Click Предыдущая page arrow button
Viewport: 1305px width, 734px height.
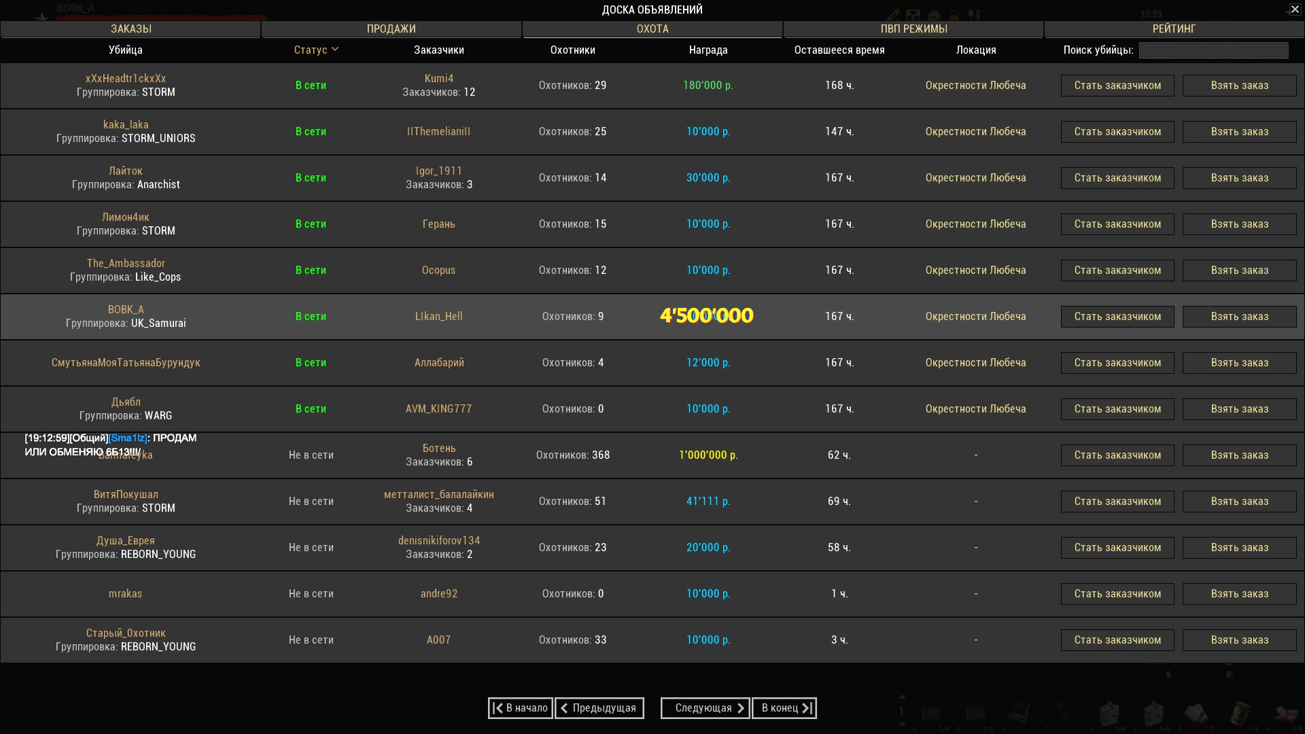[599, 708]
